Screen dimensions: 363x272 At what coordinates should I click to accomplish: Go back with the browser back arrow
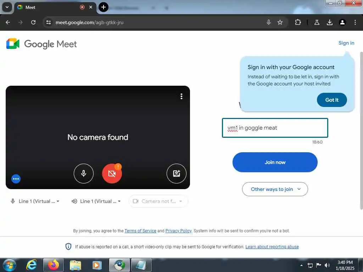click(8, 22)
